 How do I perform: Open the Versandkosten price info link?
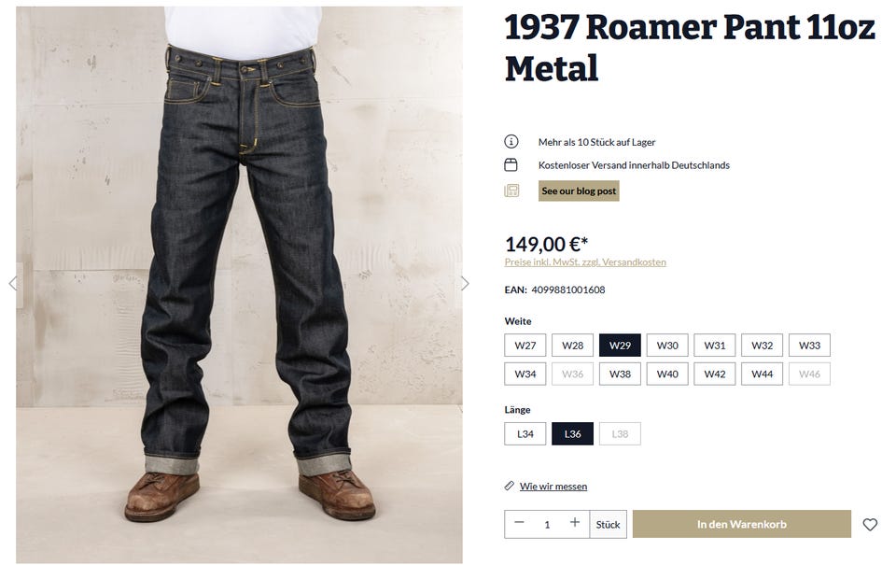[585, 262]
